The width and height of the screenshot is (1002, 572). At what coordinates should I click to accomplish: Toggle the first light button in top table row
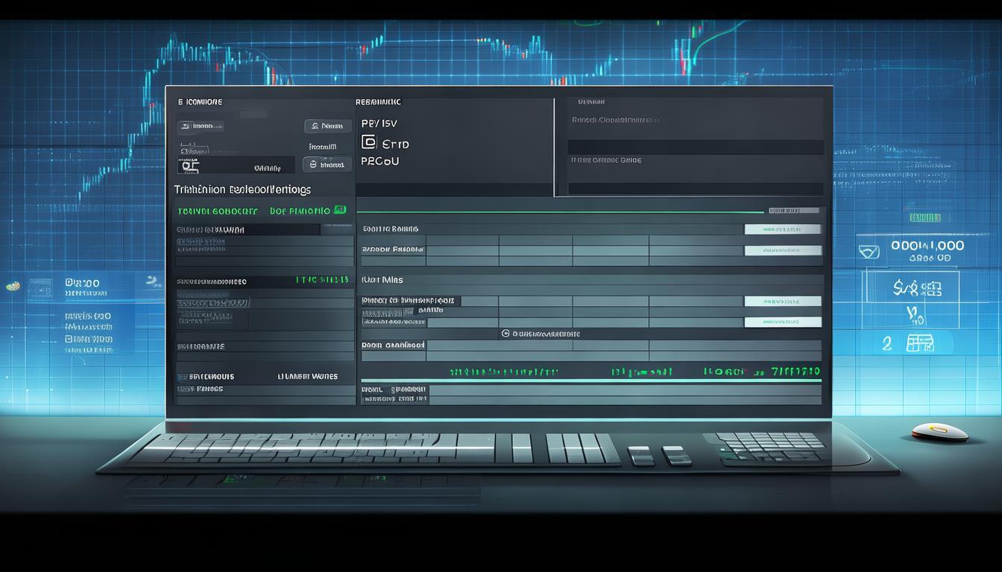point(783,229)
